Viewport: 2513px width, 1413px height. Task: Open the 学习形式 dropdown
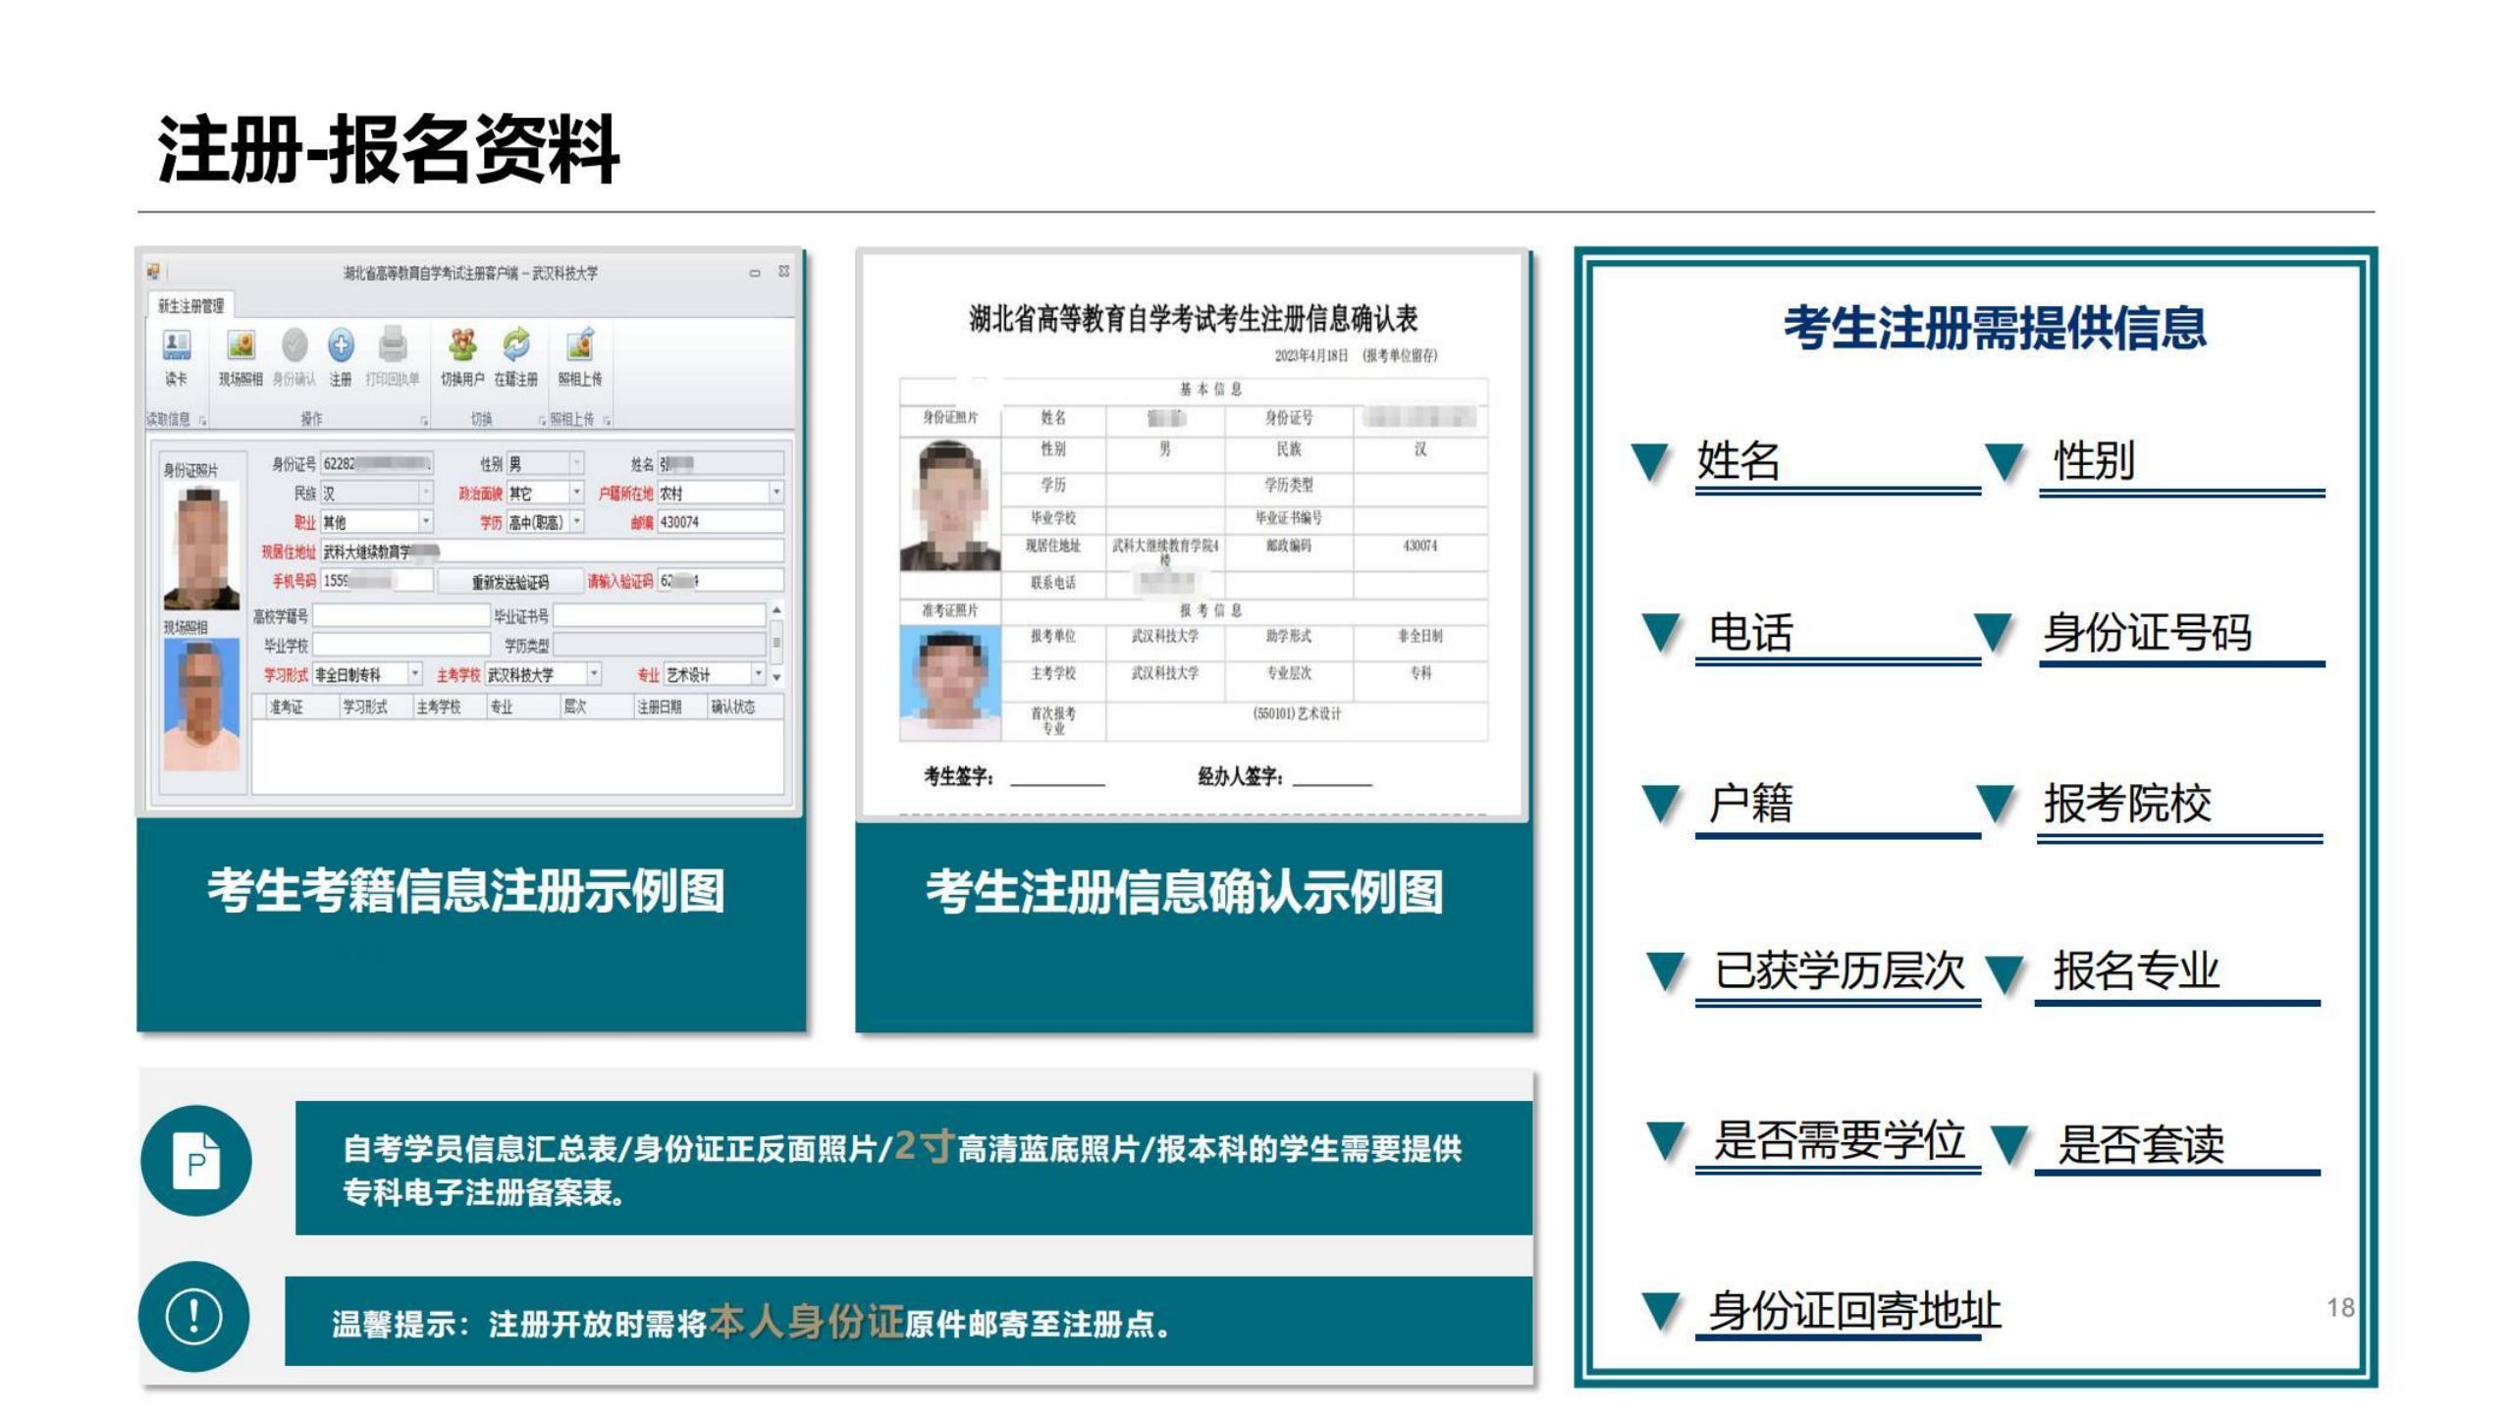[415, 674]
